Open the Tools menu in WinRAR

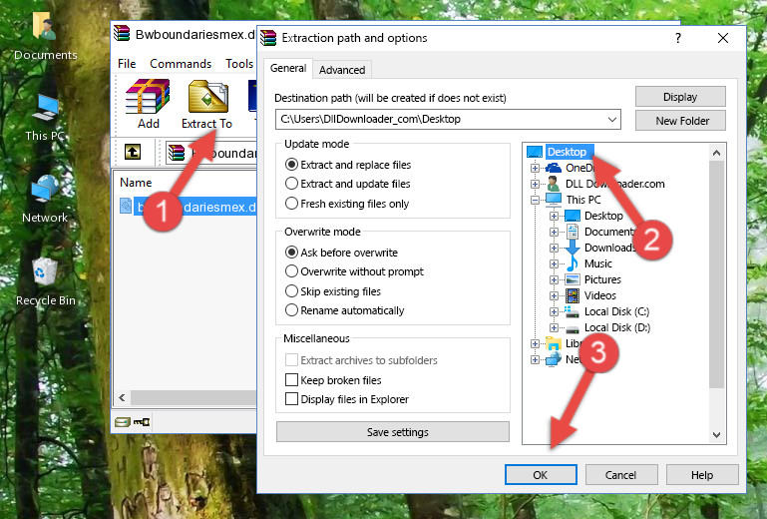pos(239,64)
